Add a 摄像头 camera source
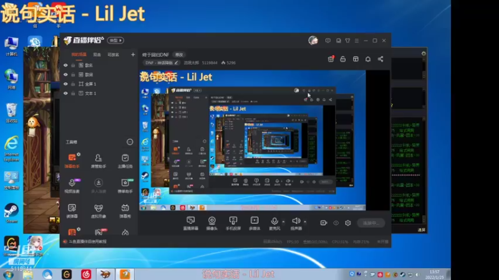499x280 pixels. point(211,223)
